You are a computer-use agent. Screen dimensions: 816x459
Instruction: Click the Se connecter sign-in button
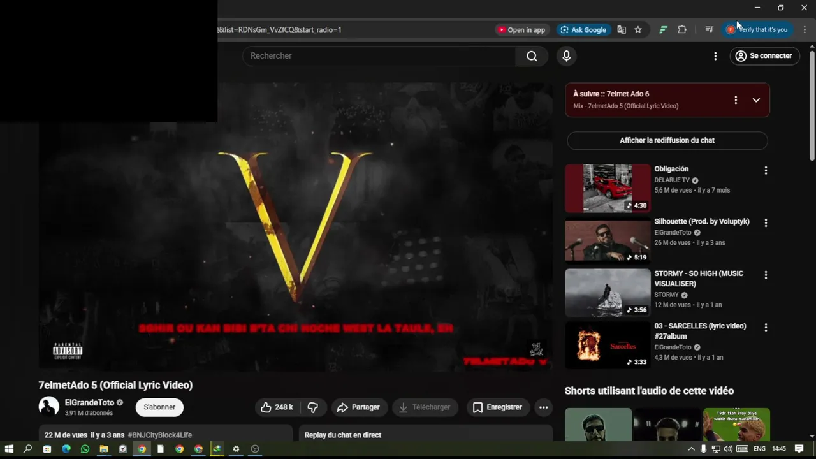764,56
